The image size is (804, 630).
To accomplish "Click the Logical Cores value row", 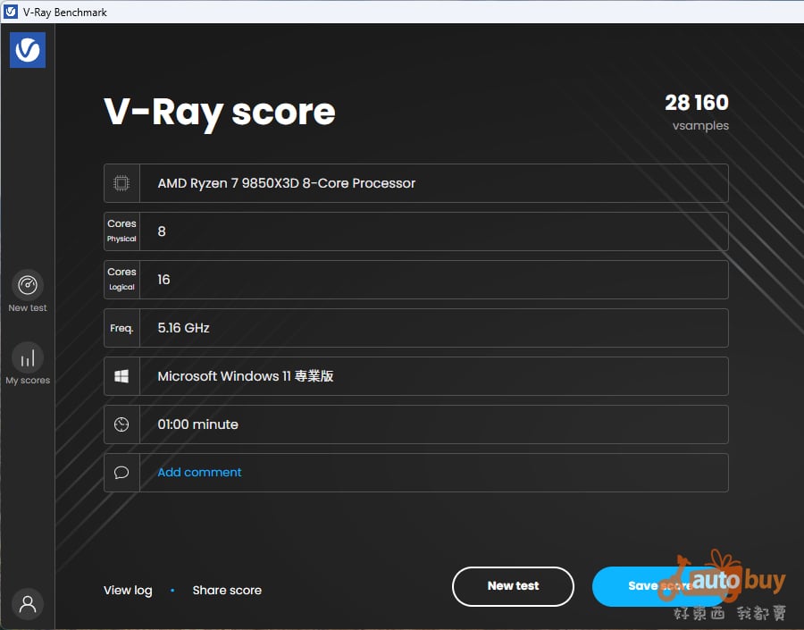I will (433, 280).
